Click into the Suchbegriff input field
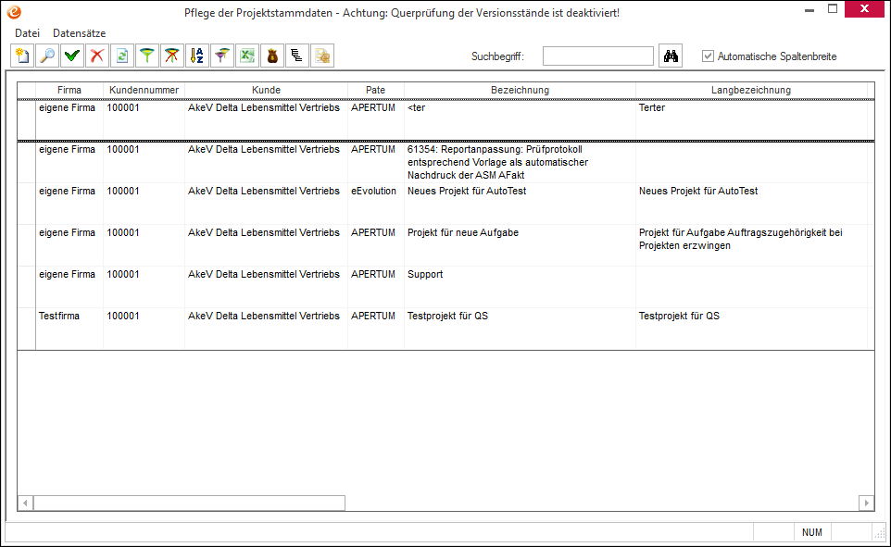 (x=597, y=56)
